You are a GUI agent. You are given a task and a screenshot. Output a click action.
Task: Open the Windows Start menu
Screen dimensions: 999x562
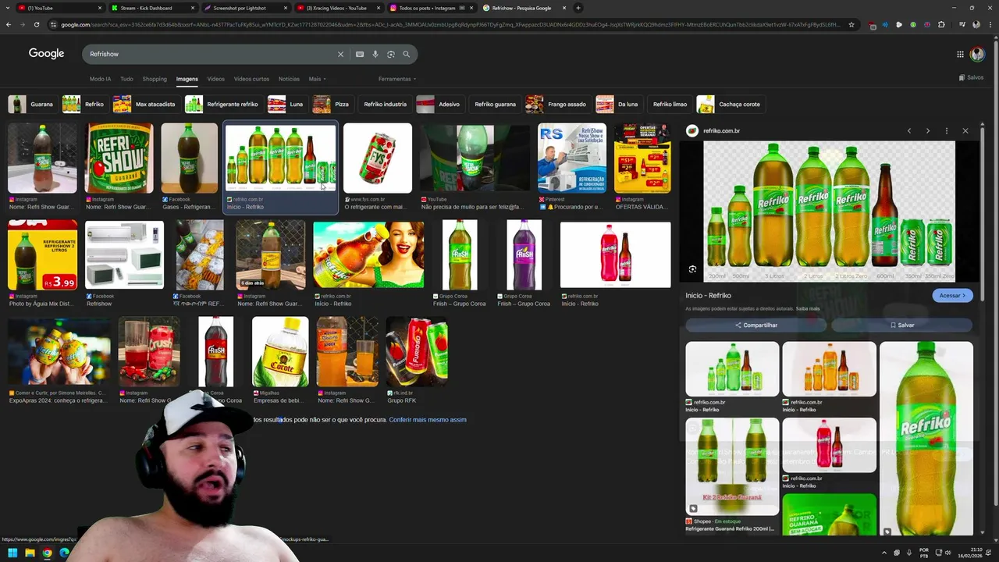pos(12,553)
